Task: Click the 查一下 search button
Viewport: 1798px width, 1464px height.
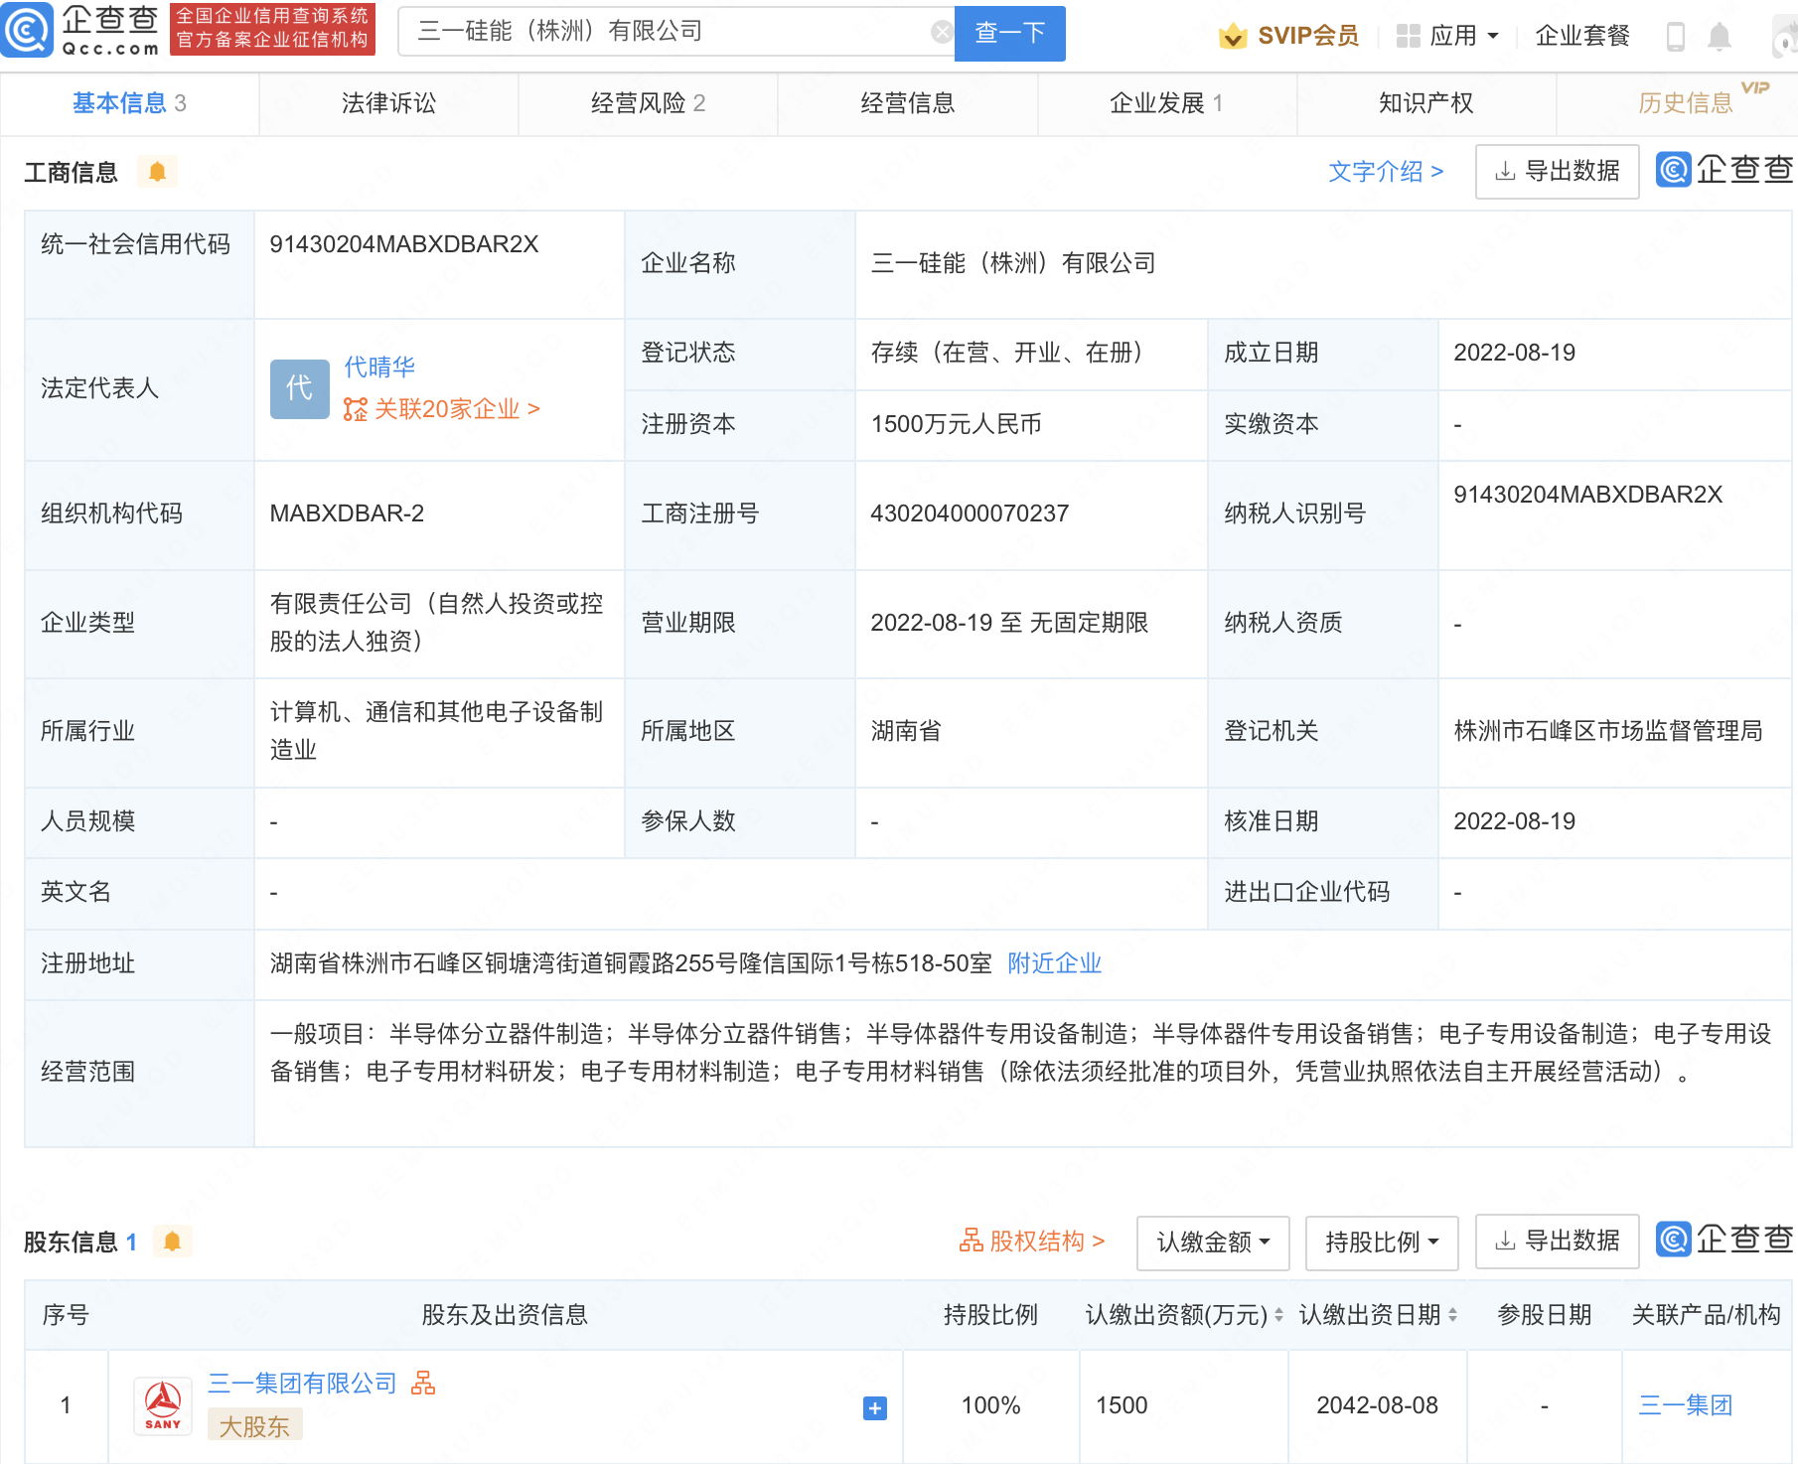Action: point(1009,33)
